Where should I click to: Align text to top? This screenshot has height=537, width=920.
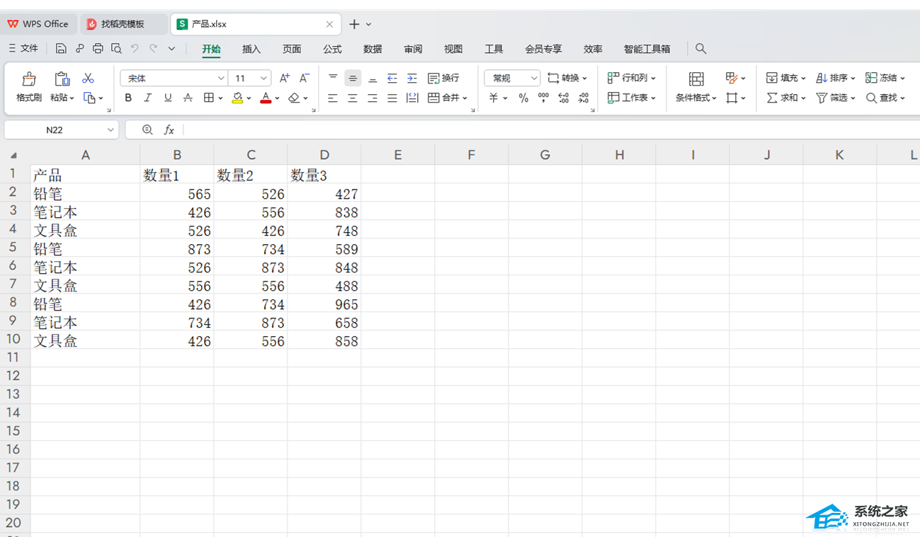[333, 78]
